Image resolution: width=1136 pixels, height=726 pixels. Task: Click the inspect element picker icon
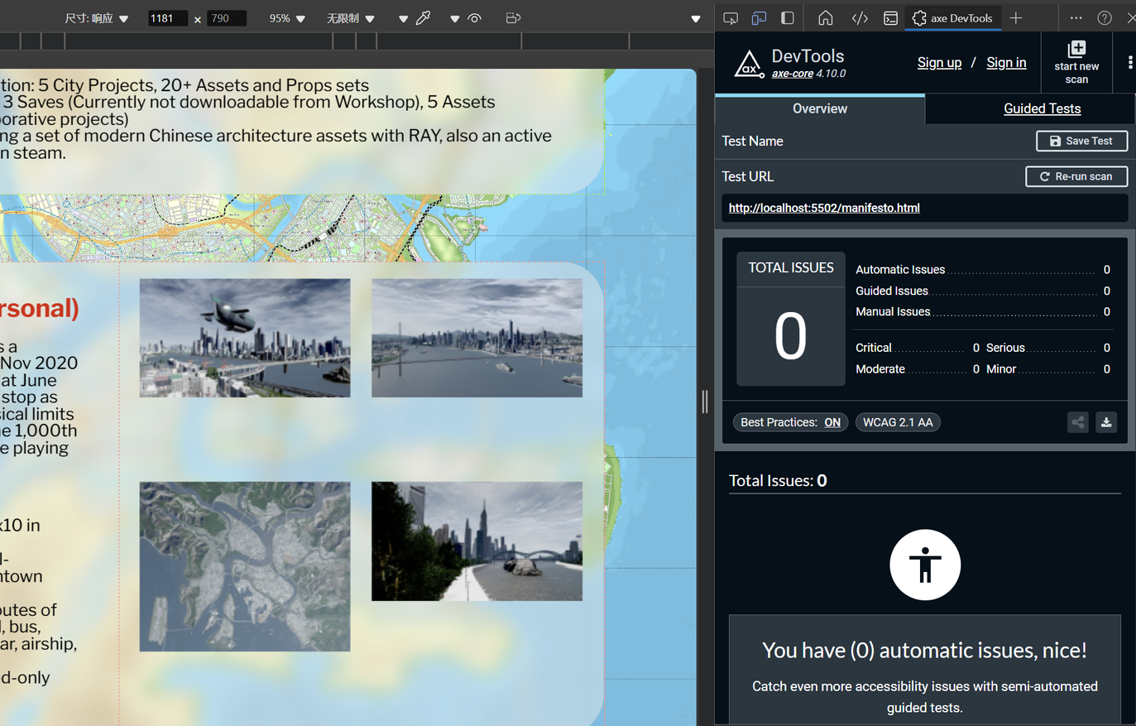pos(731,18)
